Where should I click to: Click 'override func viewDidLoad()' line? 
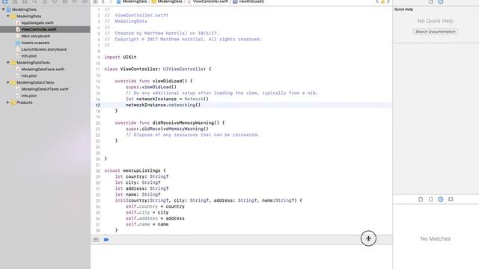tap(153, 81)
